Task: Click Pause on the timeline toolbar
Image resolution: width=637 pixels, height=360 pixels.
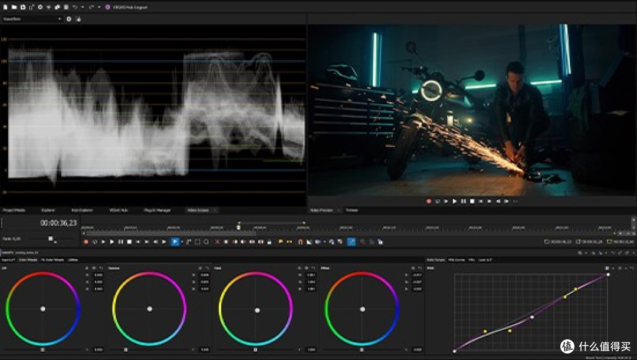Action: [121, 242]
